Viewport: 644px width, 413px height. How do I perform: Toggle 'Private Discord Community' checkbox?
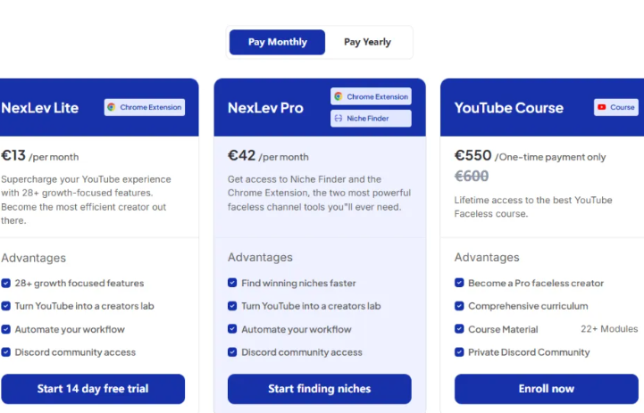click(460, 352)
